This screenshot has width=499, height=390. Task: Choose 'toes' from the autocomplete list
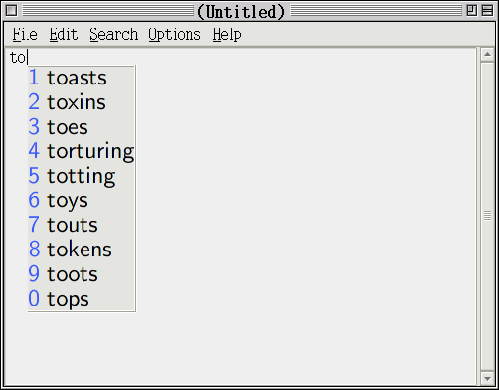coord(82,127)
